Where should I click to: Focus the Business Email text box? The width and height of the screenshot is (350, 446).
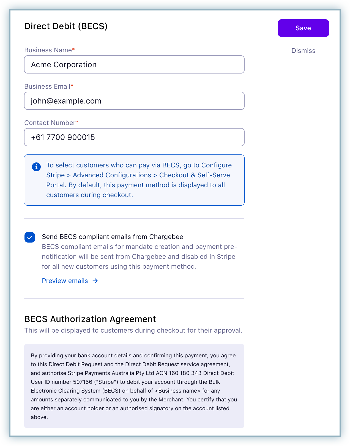134,101
